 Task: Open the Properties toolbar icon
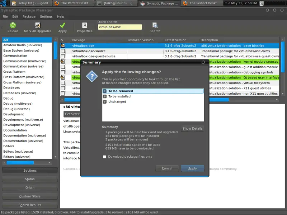(85, 25)
